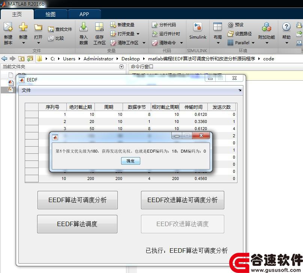Click the Parallel icon

[230, 43]
